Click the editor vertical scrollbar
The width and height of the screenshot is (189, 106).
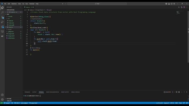(188, 37)
